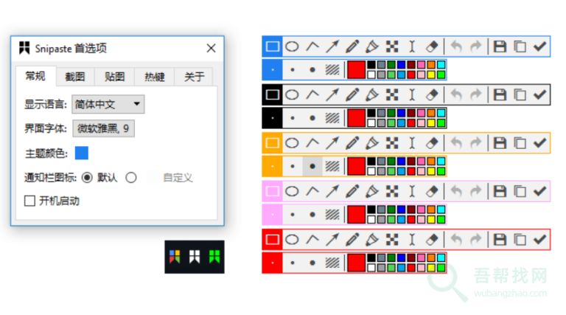Pick the marker pen in the pink toolbar
Viewport: 566px width, 315px height.
[372, 191]
